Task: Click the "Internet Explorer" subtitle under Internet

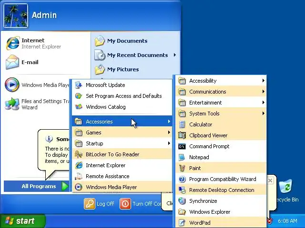Action: tap(41, 47)
